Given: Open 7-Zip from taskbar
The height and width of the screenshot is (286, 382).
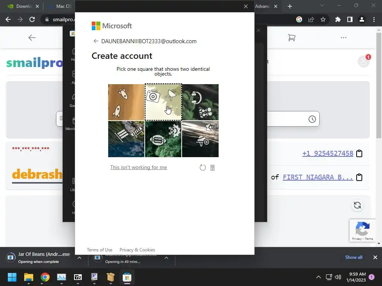Looking at the screenshot, I should point(78,277).
